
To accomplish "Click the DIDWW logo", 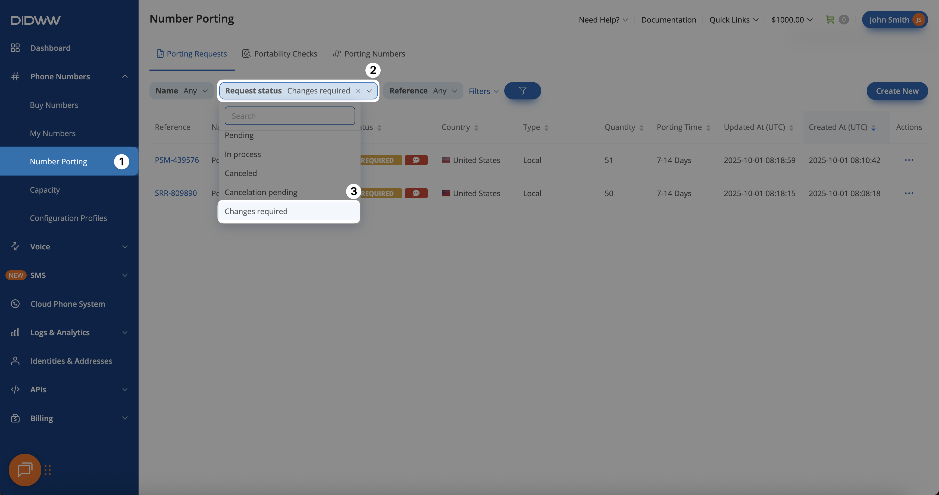I will coord(35,20).
